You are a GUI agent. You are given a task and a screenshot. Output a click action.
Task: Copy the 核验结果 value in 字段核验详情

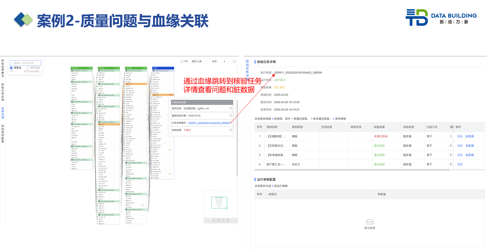pos(231,130)
